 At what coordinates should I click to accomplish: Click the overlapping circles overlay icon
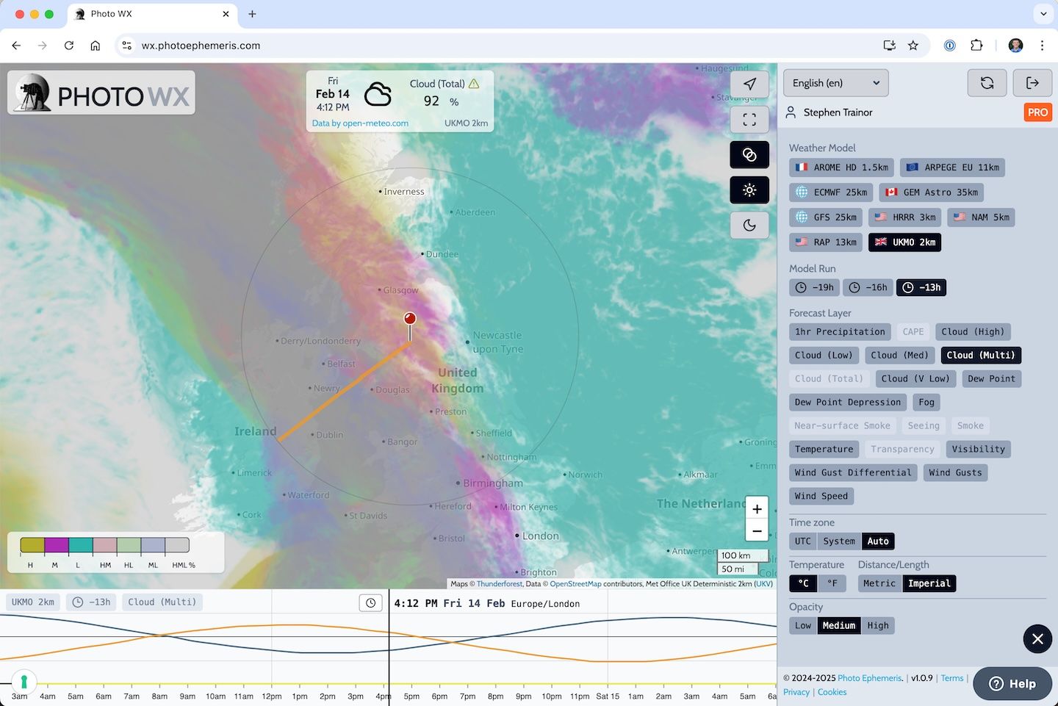pyautogui.click(x=749, y=154)
